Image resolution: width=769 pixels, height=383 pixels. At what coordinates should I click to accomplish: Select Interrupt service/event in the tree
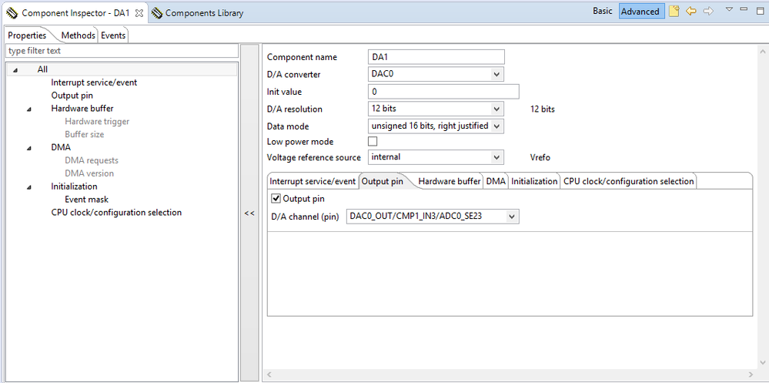coord(94,82)
